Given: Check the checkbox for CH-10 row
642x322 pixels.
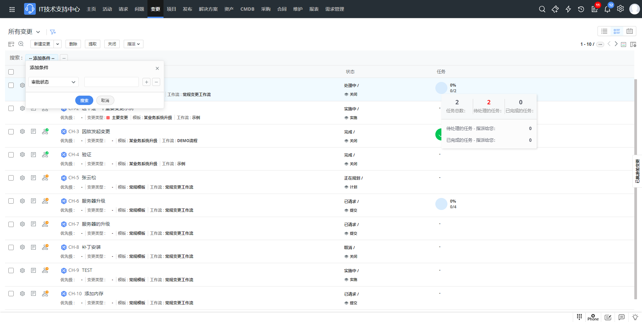Looking at the screenshot, I should (x=11, y=294).
